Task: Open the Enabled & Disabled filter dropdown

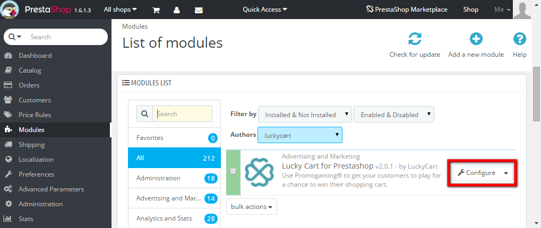Action: [x=394, y=115]
